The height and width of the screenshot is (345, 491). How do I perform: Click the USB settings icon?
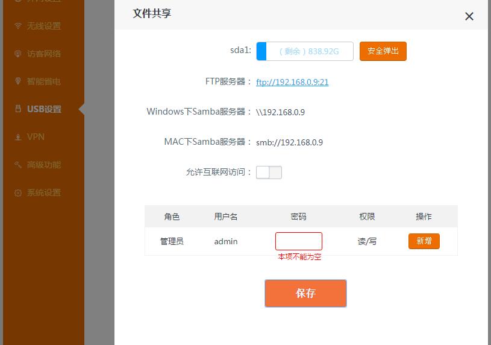18,109
